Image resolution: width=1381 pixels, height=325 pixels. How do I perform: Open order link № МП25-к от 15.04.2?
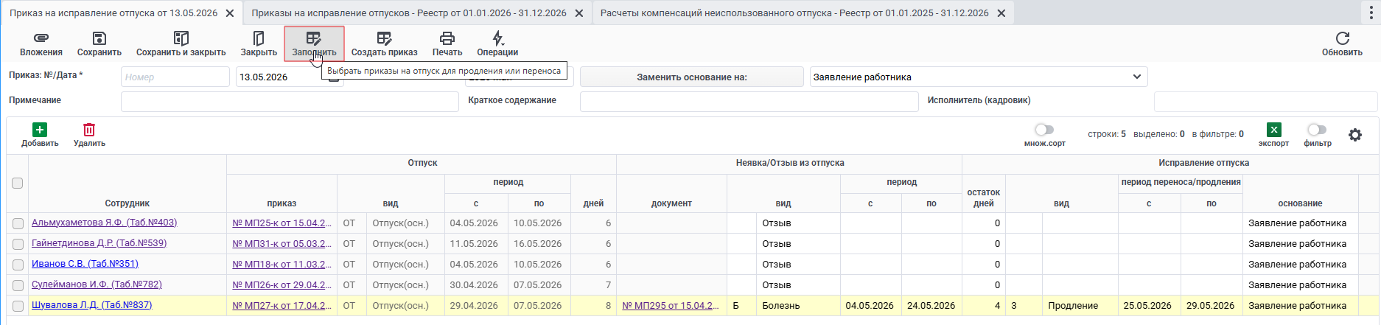[x=282, y=223]
